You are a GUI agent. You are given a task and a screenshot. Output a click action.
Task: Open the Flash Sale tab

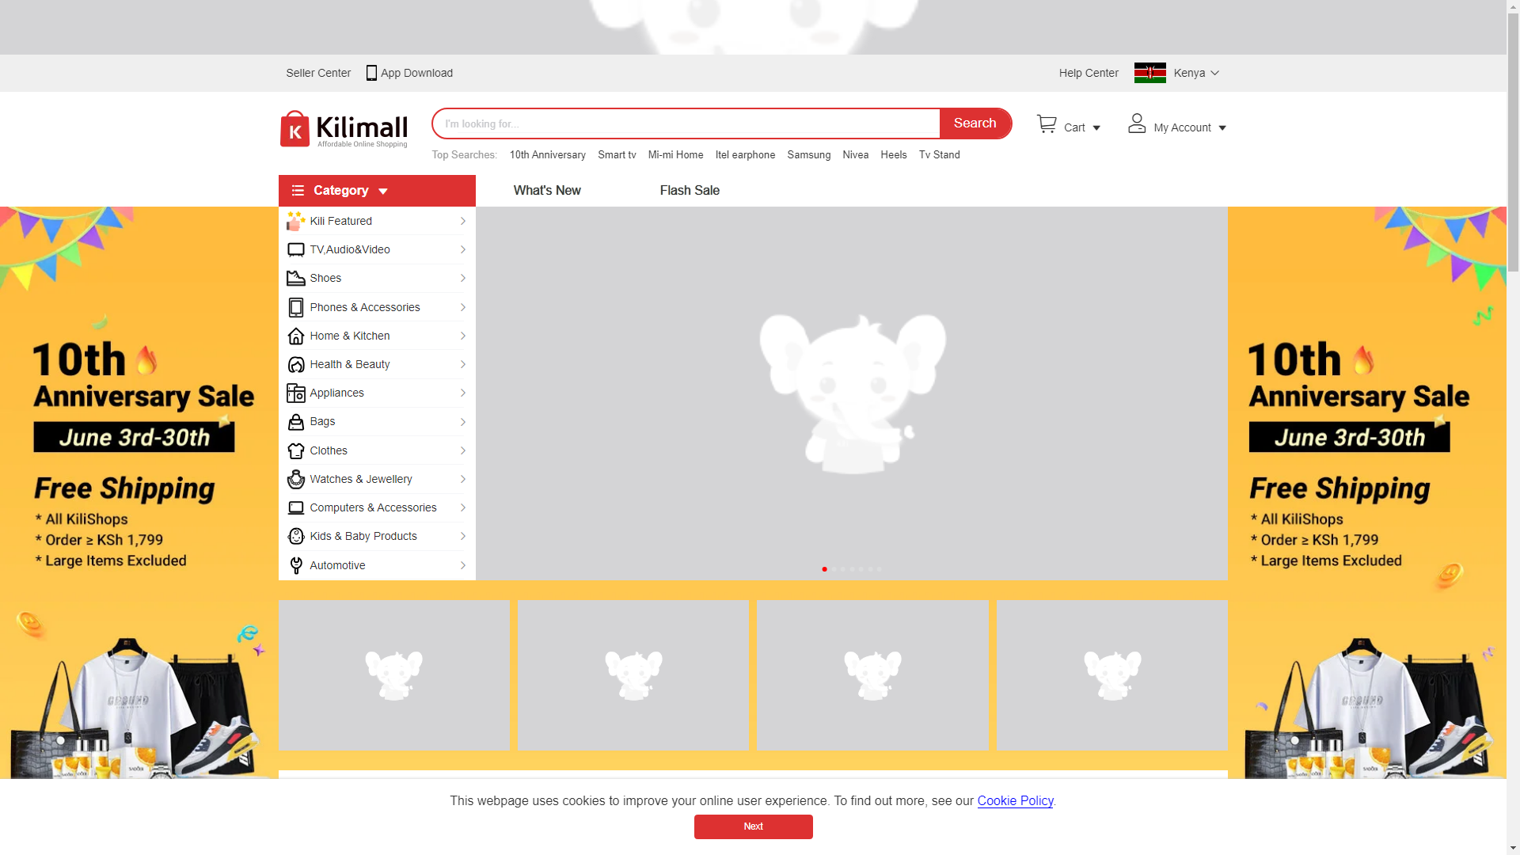tap(689, 191)
